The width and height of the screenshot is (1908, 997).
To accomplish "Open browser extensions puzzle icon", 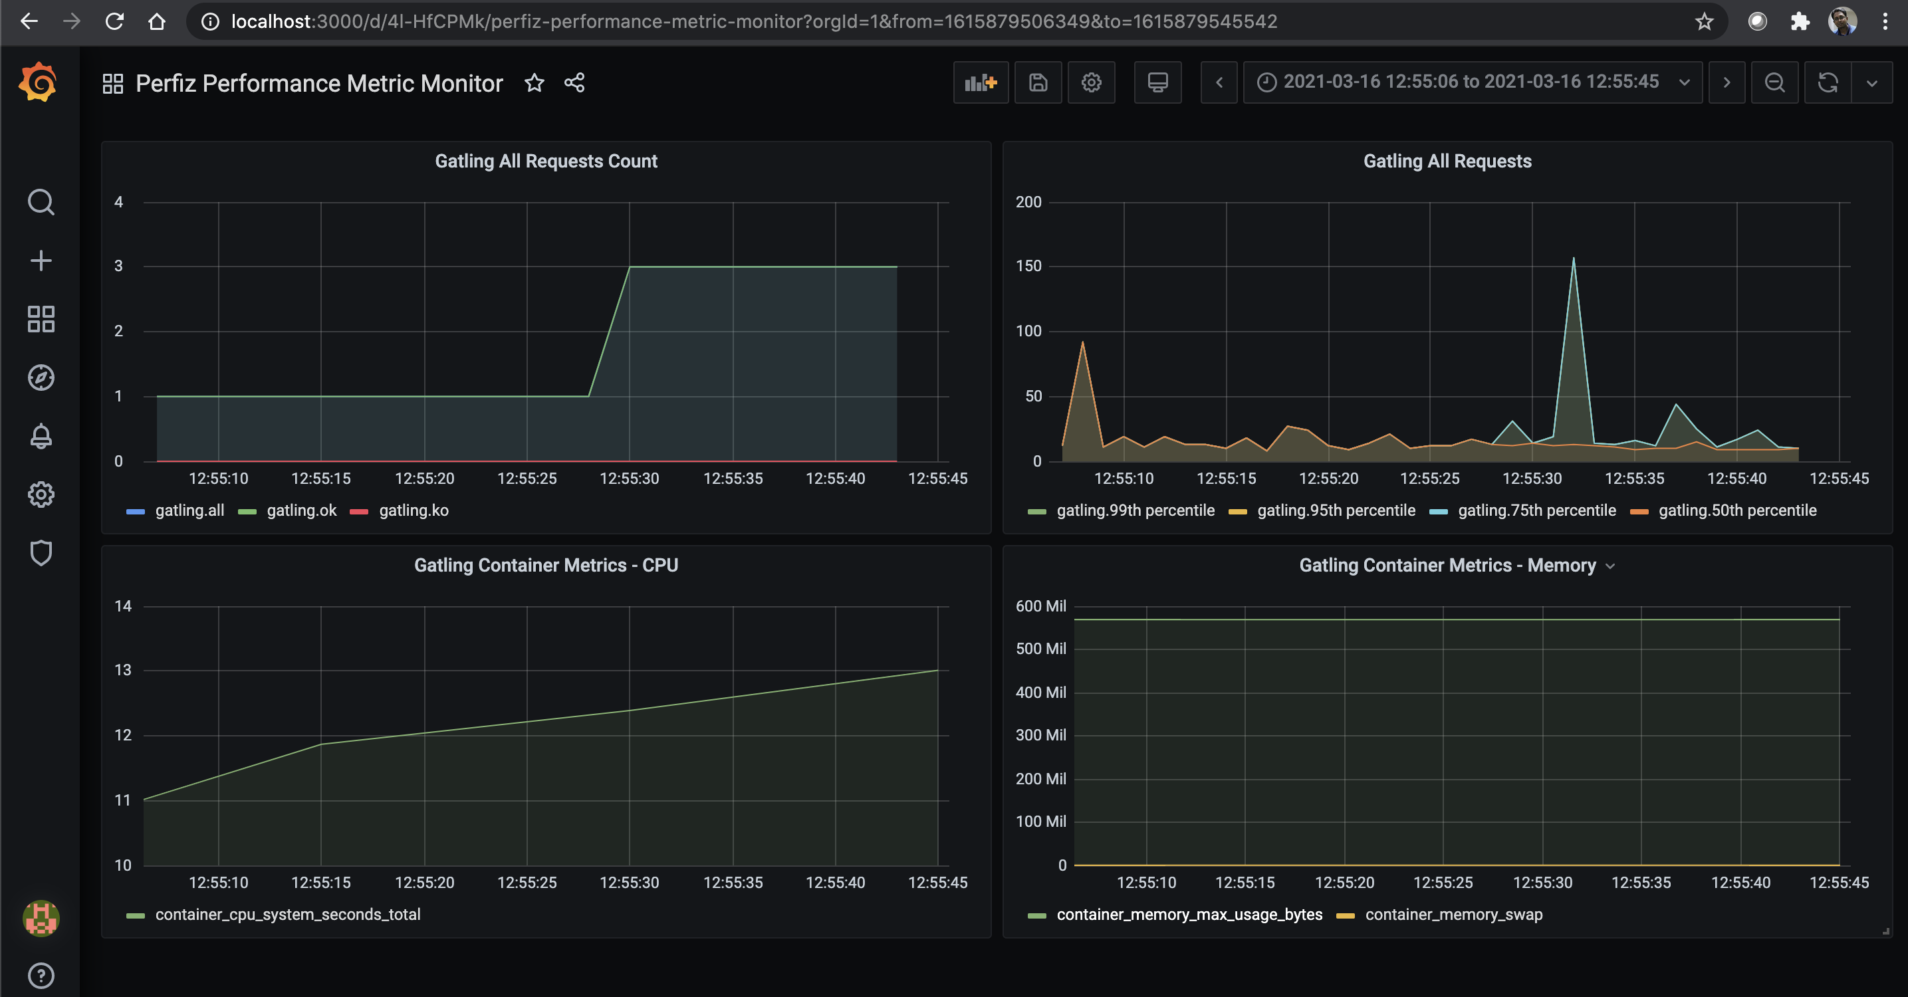I will click(1800, 21).
